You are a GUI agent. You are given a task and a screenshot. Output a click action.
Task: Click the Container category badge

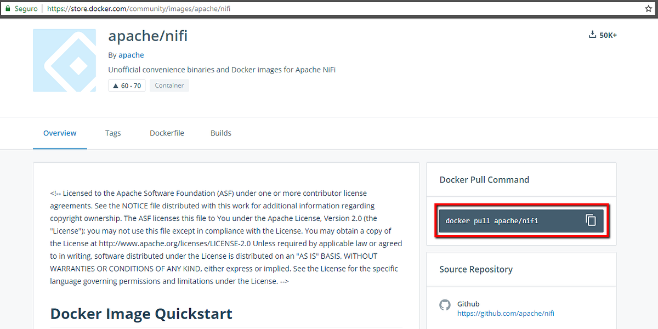click(x=169, y=86)
